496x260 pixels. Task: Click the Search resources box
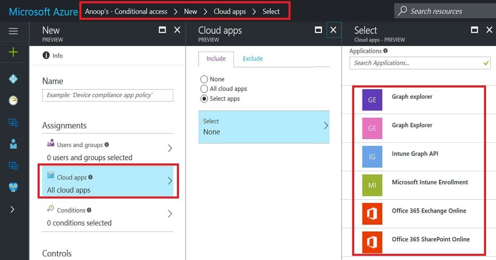pyautogui.click(x=445, y=11)
